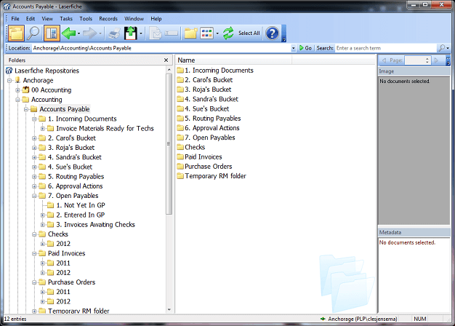
Task: Click the Laserfiche Repositories root icon
Action: [9, 71]
